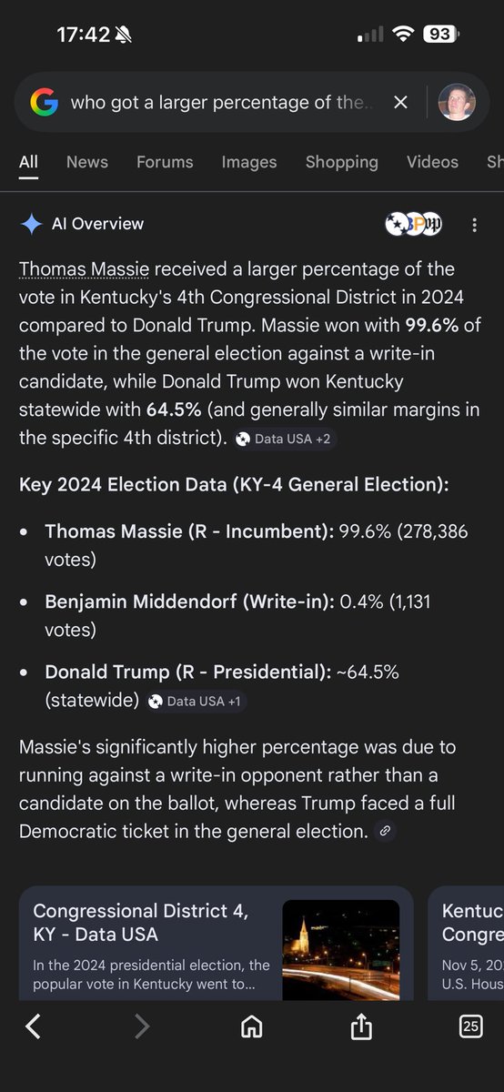The image size is (504, 1092).
Task: Tap the browser share icon
Action: (x=361, y=1026)
